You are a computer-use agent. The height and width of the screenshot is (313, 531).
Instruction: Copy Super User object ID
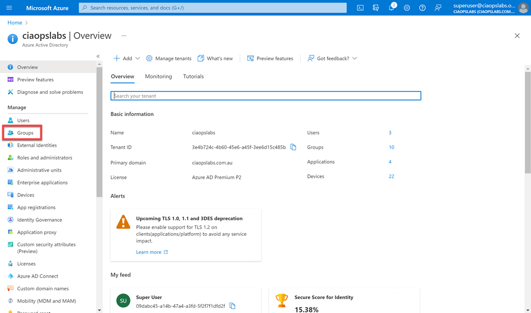pyautogui.click(x=232, y=306)
